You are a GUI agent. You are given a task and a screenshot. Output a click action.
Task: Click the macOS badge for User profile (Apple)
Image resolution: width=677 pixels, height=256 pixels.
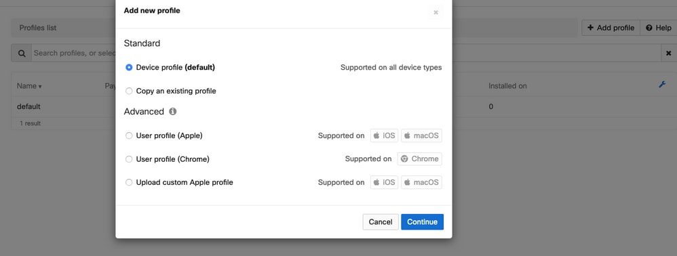click(421, 135)
